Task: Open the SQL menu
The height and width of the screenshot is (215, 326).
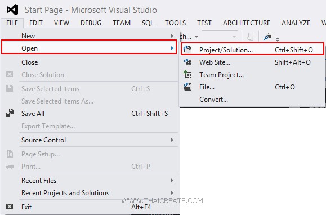Action: tap(148, 23)
